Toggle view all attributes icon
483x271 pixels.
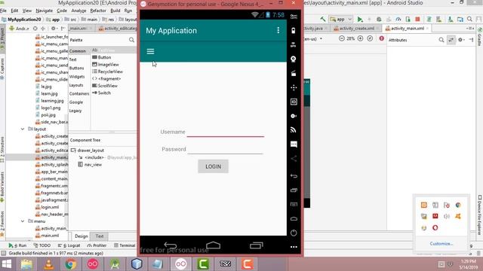point(451,40)
